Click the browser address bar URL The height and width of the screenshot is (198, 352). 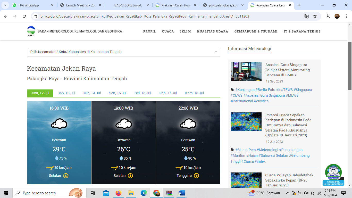pos(145,16)
